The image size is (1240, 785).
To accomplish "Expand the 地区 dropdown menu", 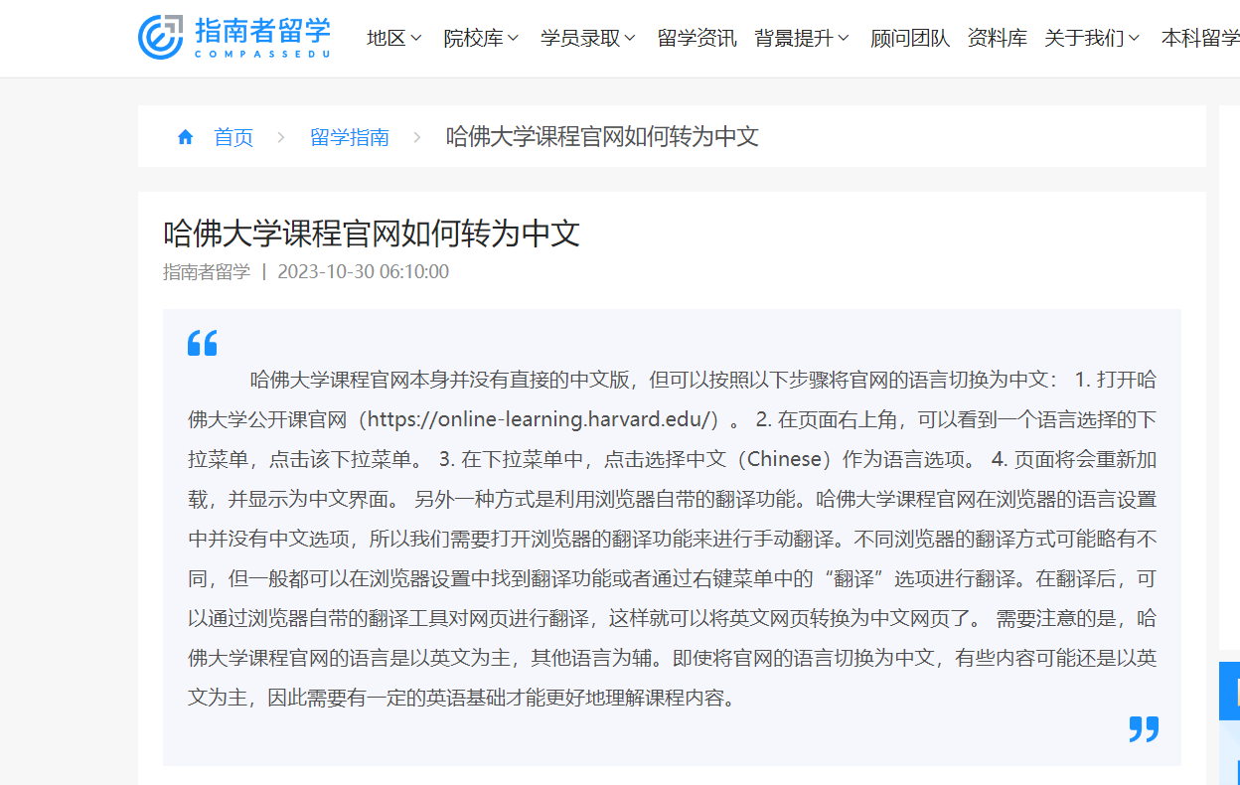I will click(x=393, y=38).
